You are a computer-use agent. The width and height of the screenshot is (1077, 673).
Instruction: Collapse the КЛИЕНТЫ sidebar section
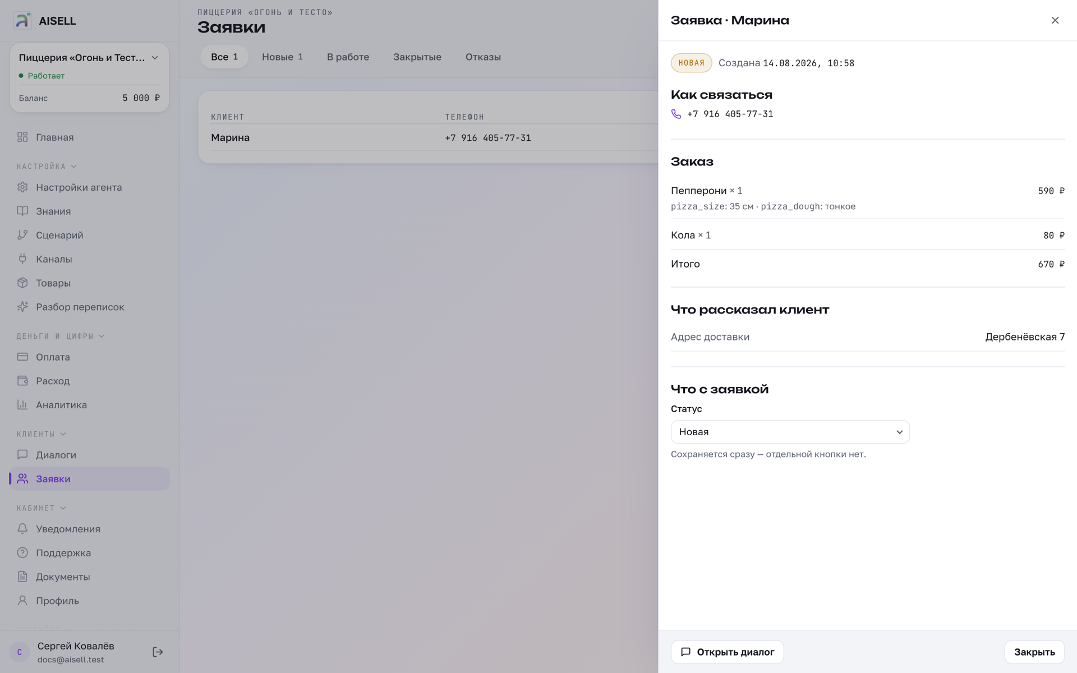point(42,434)
